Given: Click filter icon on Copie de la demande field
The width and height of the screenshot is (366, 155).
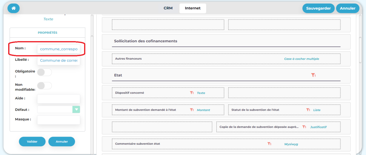Looking at the screenshot, I should point(305,127).
